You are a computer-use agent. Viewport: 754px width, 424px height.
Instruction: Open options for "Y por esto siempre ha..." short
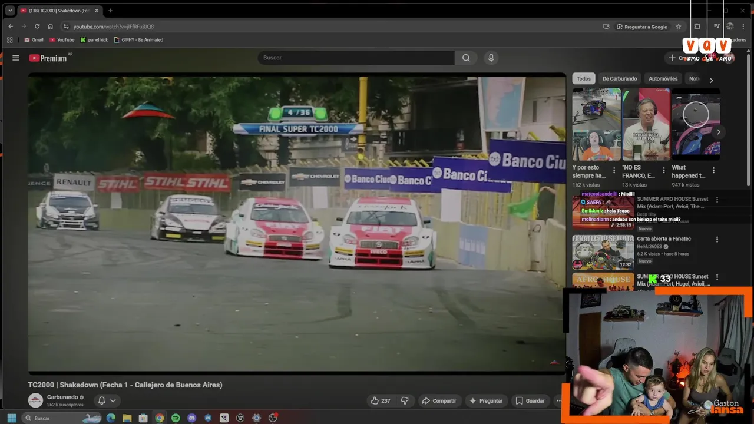614,171
